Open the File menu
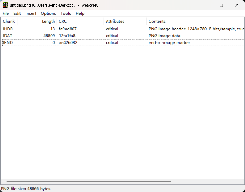This screenshot has width=245, height=192. click(x=6, y=13)
